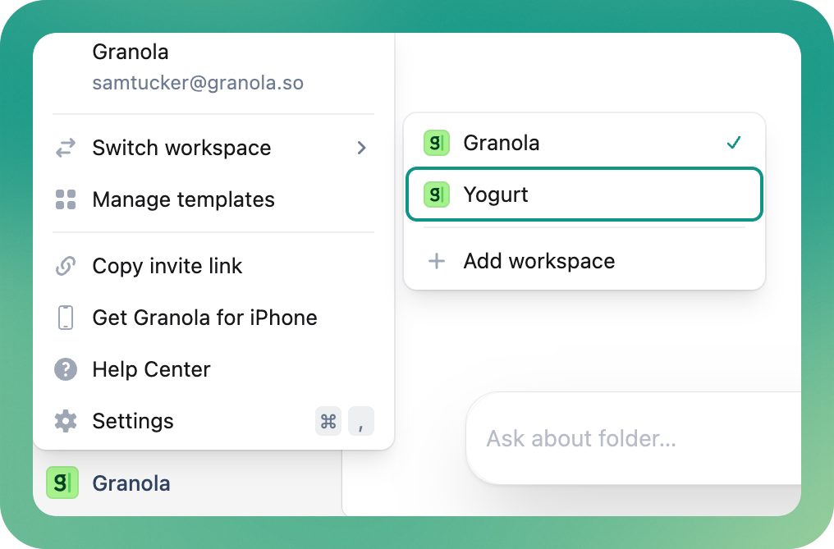Click the Switch workspace arrows icon
Viewport: 834px width, 549px height.
point(66,148)
